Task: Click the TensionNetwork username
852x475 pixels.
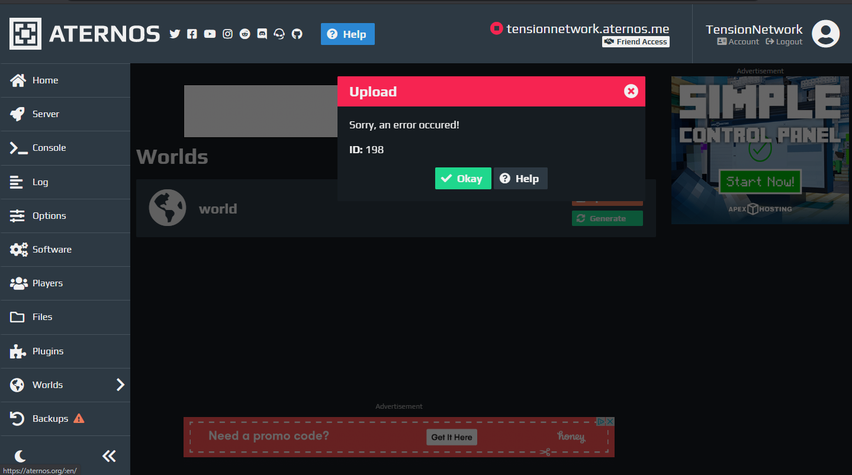Action: click(754, 29)
